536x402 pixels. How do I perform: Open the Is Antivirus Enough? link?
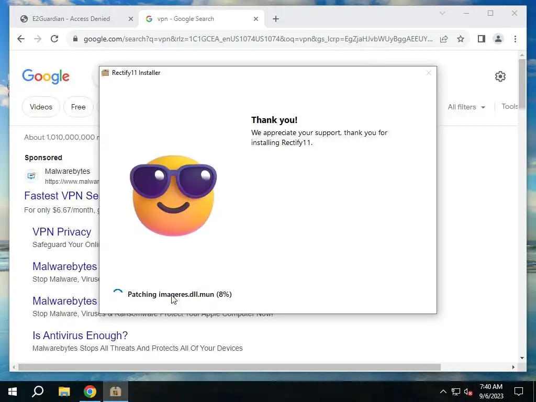(80, 336)
